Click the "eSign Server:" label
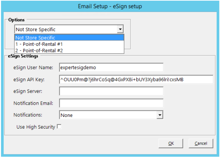Viewport: 220px width, 157px height. (x=29, y=91)
